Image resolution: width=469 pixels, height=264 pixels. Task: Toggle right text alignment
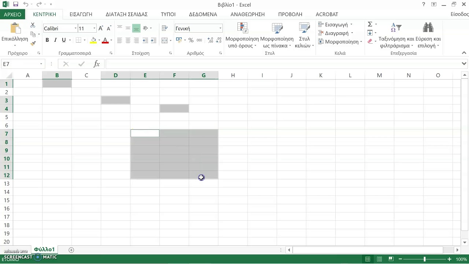[136, 40]
